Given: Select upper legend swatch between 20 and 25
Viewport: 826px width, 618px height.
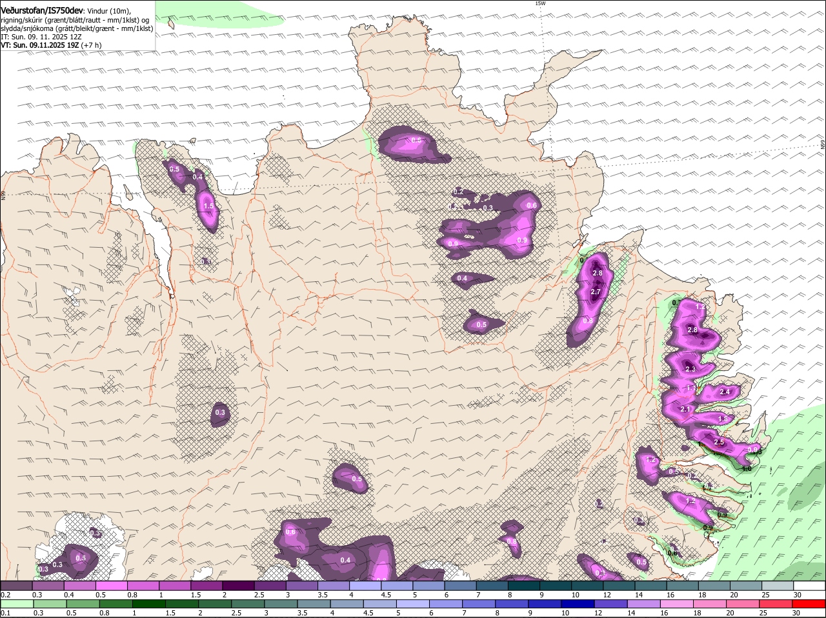Looking at the screenshot, I should (746, 585).
